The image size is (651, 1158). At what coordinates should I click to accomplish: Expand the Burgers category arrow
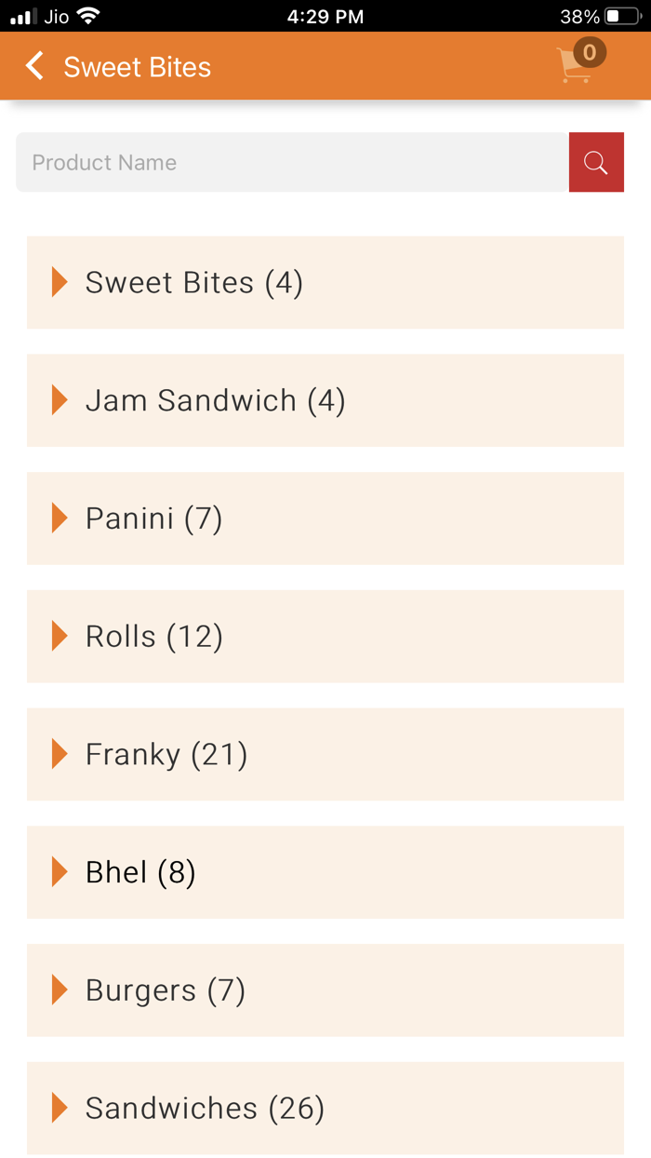coord(60,990)
